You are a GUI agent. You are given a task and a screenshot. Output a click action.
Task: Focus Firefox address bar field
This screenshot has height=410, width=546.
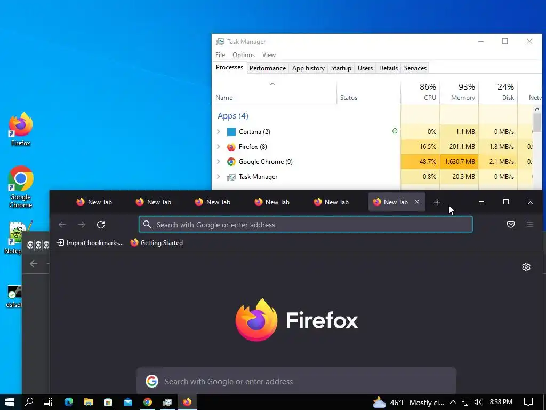point(306,225)
